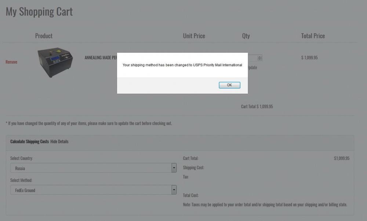Click the Total Price column header
Image resolution: width=367 pixels, height=221 pixels.
pos(313,36)
